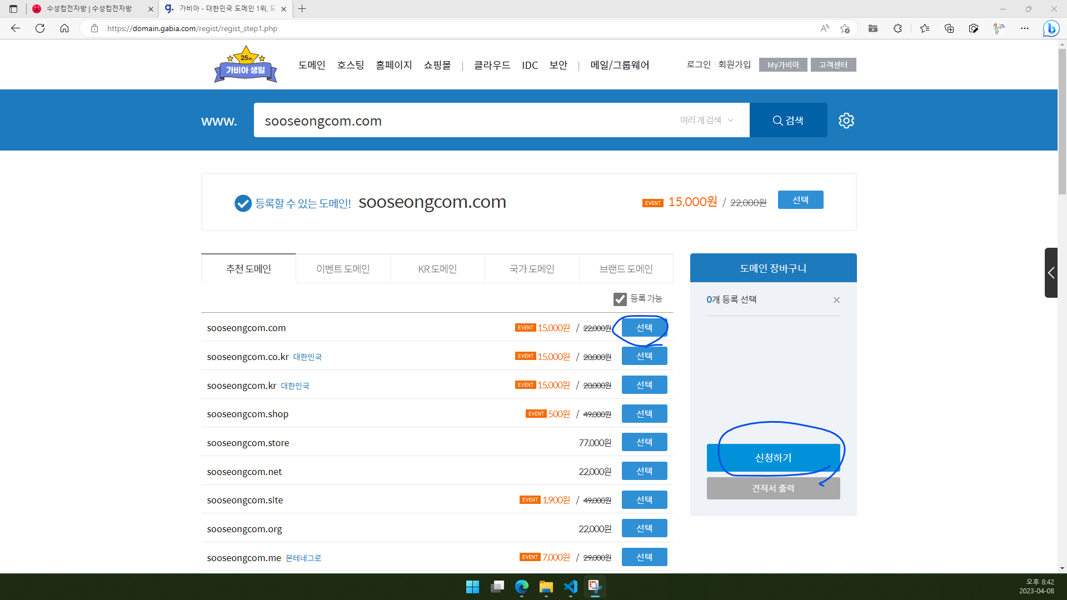The height and width of the screenshot is (600, 1067).
Task: View site information lock icon
Action: click(94, 28)
